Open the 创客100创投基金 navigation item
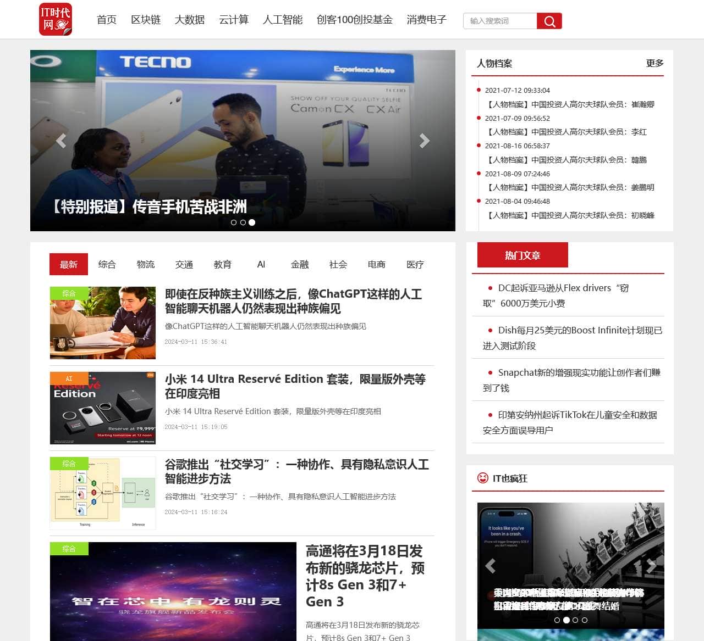 click(x=355, y=20)
